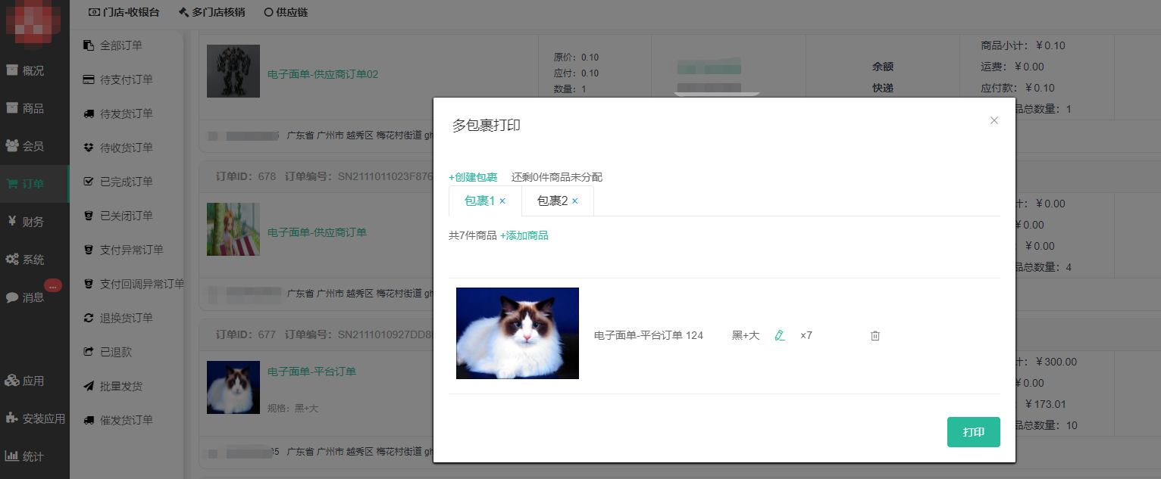Click the 打印 print button
The image size is (1161, 479).
coord(973,432)
